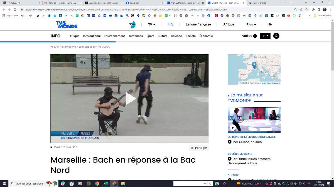334x187 pixels.
Task: Bookmark this page with star icon
Action: [x=306, y=9]
